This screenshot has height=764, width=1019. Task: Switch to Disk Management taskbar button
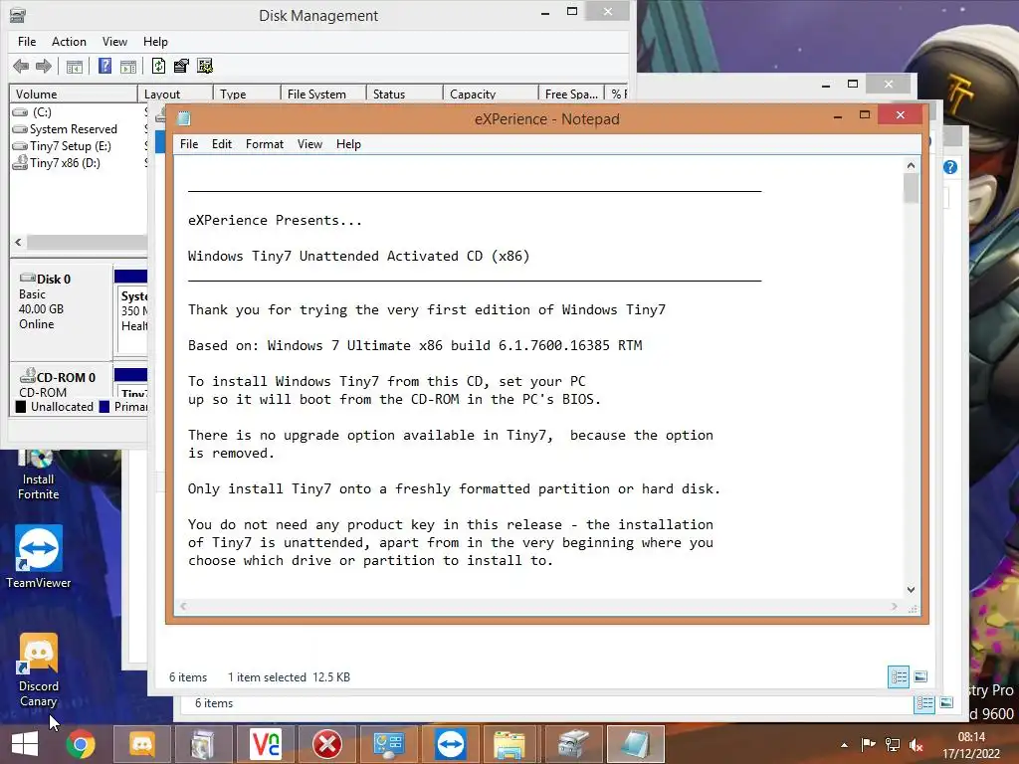pyautogui.click(x=572, y=744)
